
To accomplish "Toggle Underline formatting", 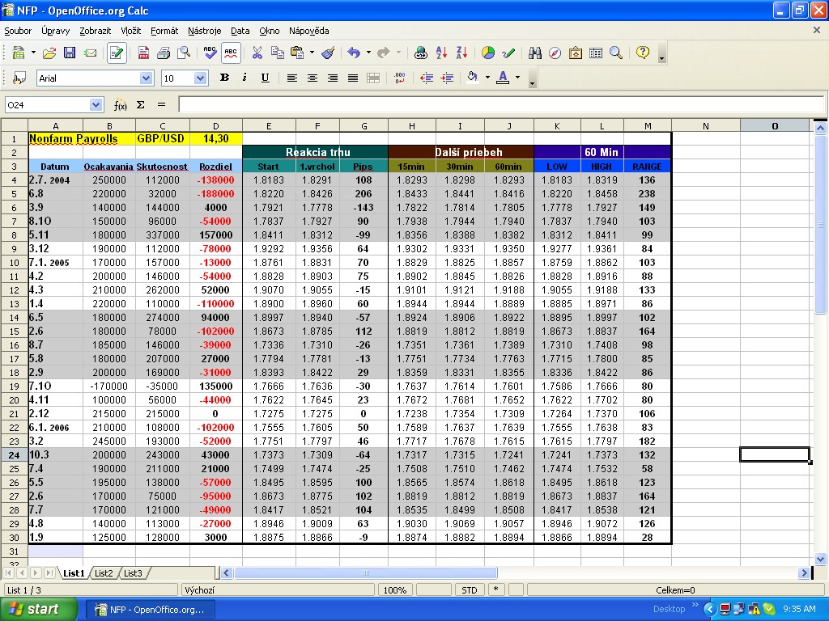I will click(x=265, y=78).
